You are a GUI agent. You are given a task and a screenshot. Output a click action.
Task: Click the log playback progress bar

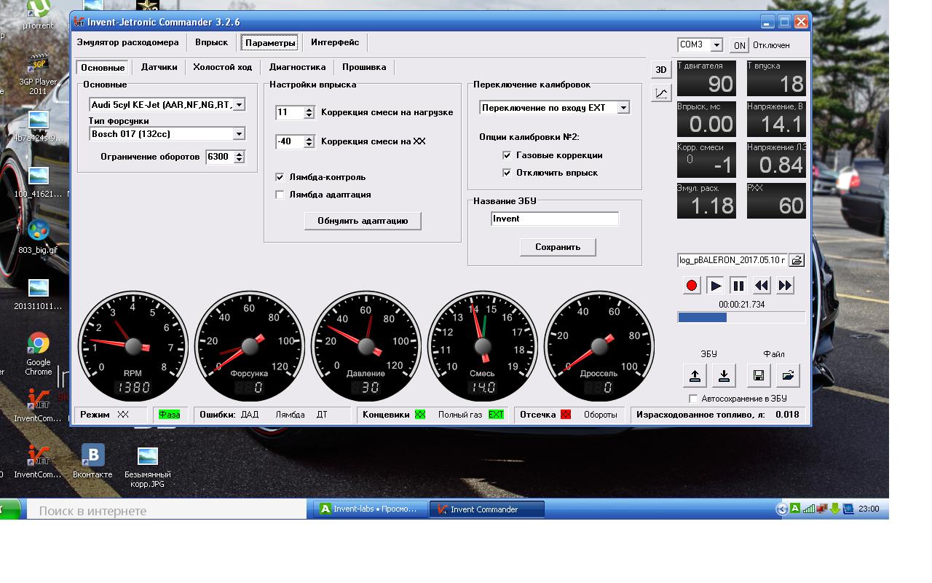(x=741, y=317)
